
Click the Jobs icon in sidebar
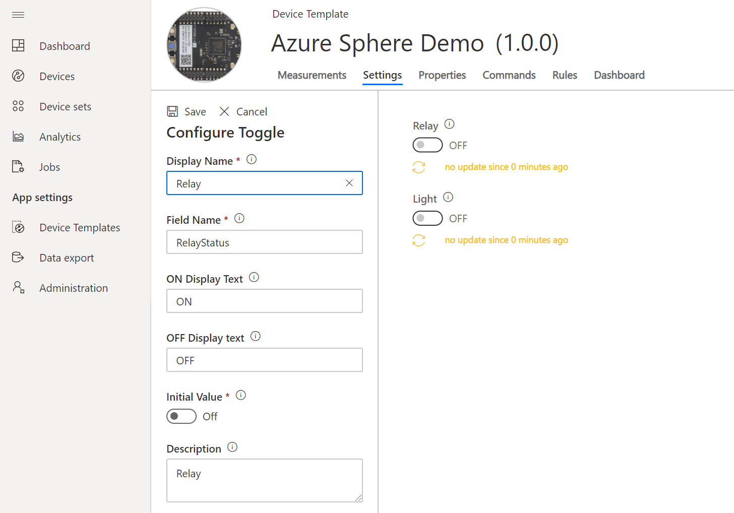tap(18, 167)
